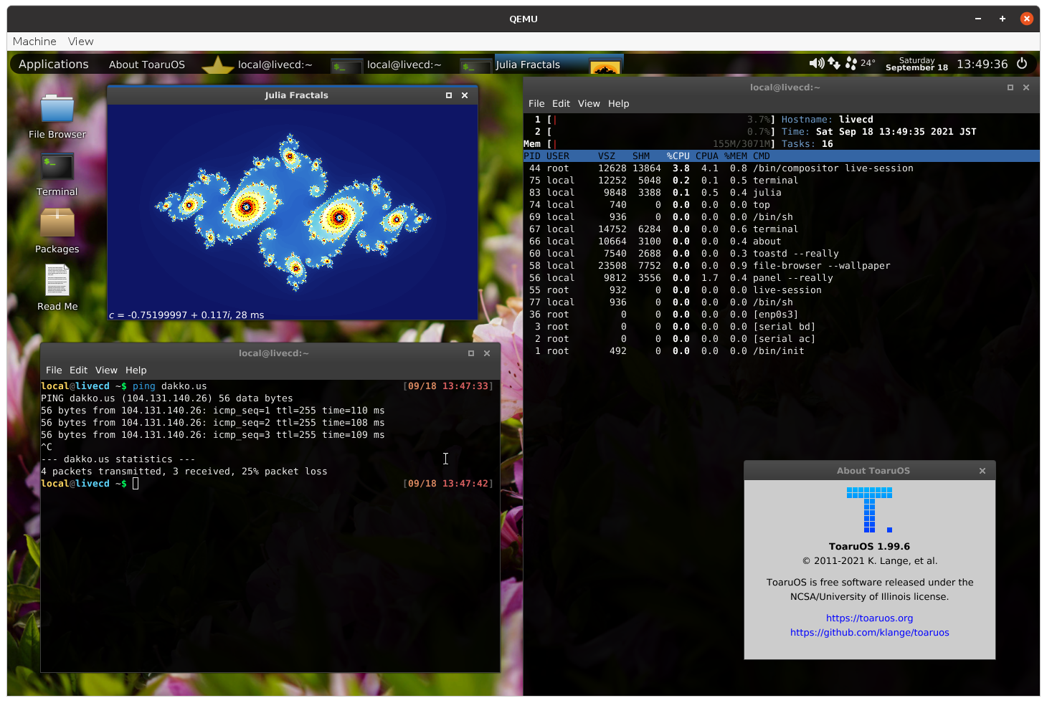Switch to About ToaruOS panel entry
Screen dimensions: 1047x703
pyautogui.click(x=147, y=64)
